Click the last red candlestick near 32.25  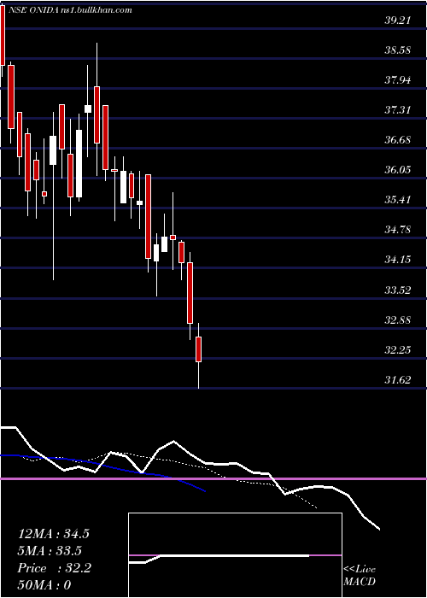198,349
